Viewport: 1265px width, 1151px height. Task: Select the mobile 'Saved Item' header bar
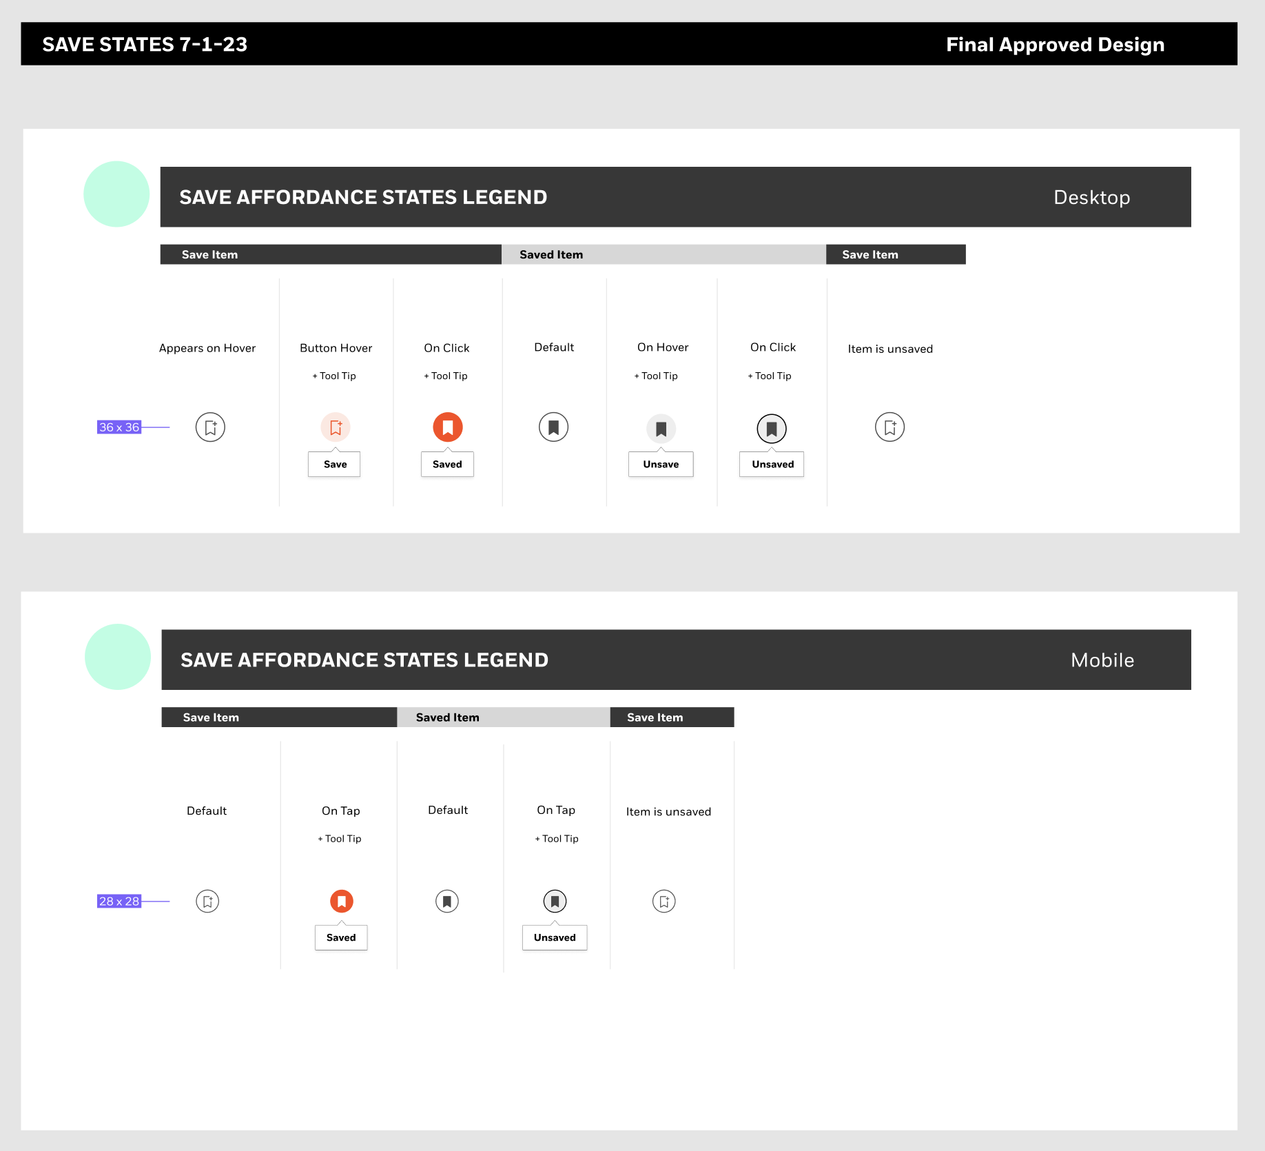(x=504, y=717)
